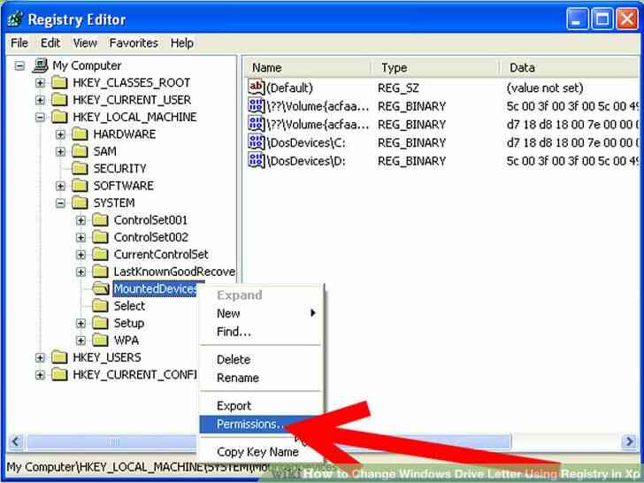Click the CurrentControlSet folder icon

[x=101, y=255]
